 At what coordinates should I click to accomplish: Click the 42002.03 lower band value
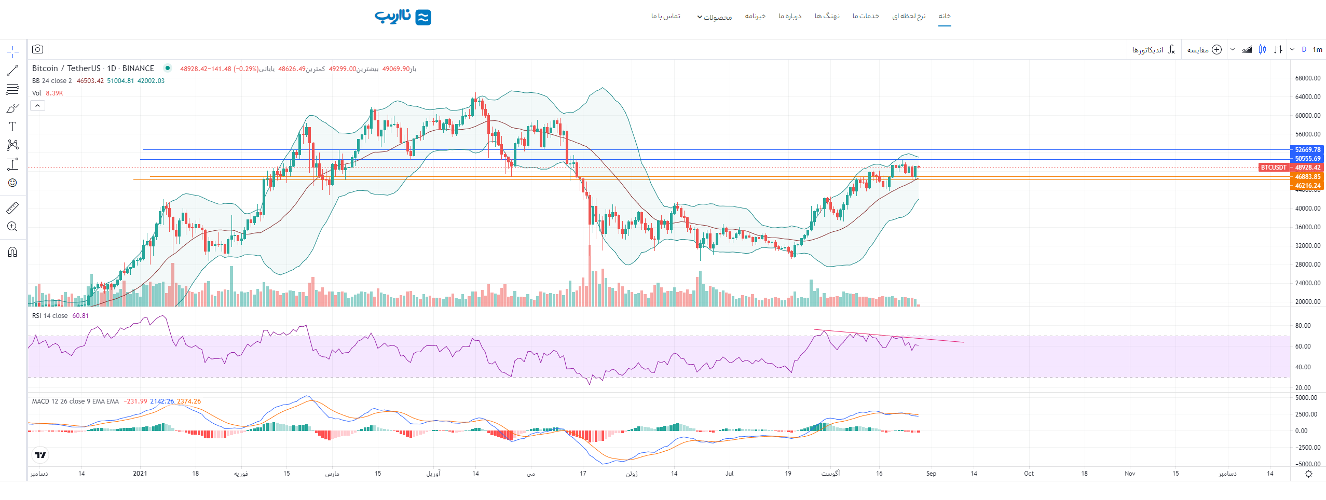tap(151, 81)
